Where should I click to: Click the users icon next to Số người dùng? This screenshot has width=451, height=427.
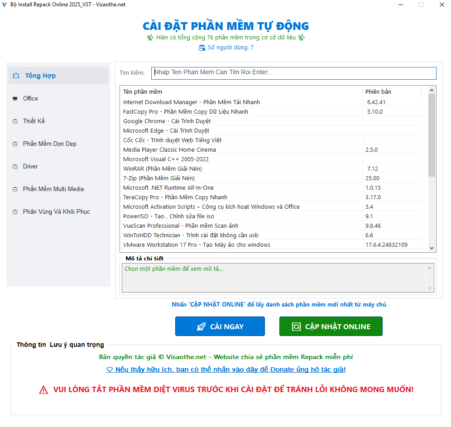(x=202, y=48)
